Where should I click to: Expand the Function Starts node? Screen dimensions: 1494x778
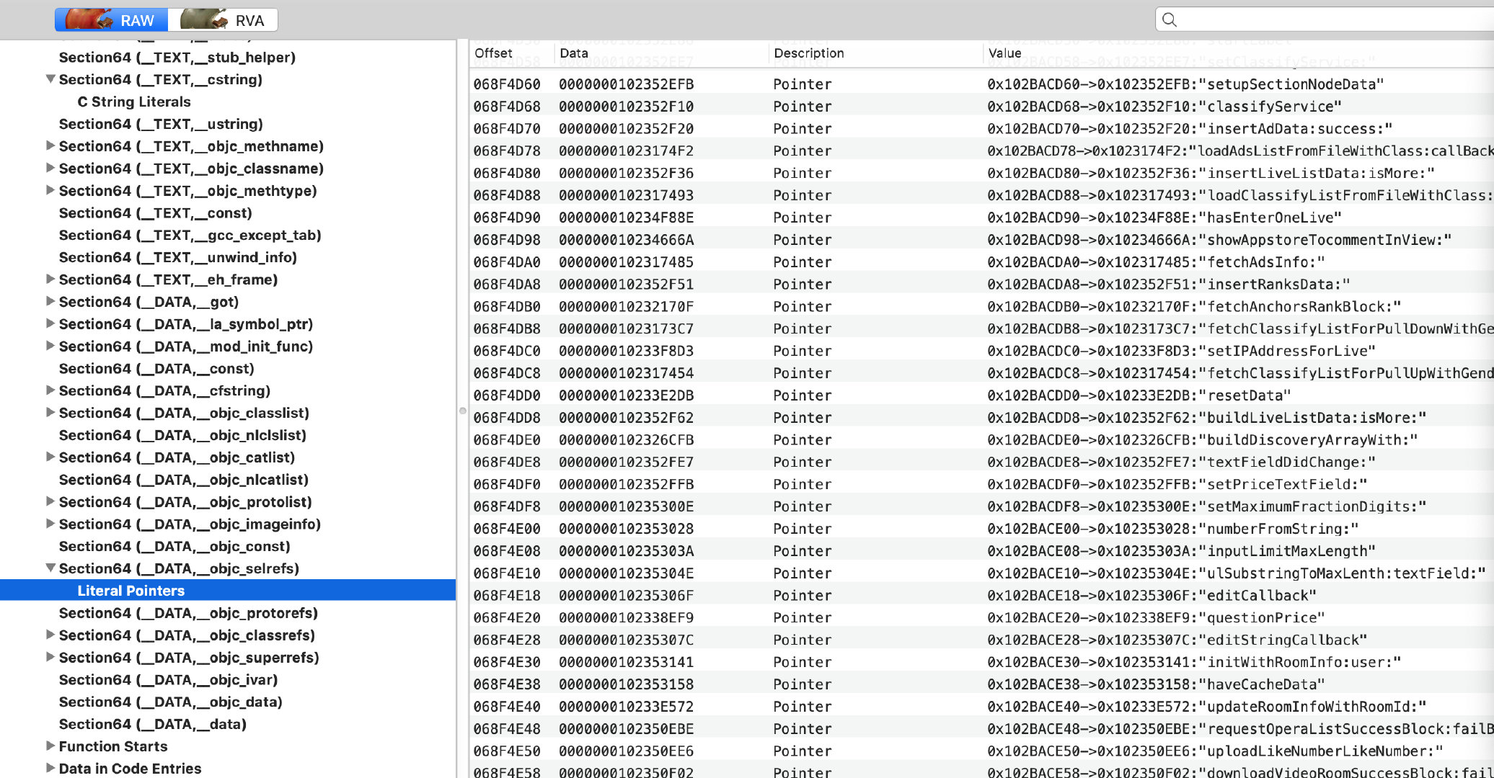click(50, 746)
